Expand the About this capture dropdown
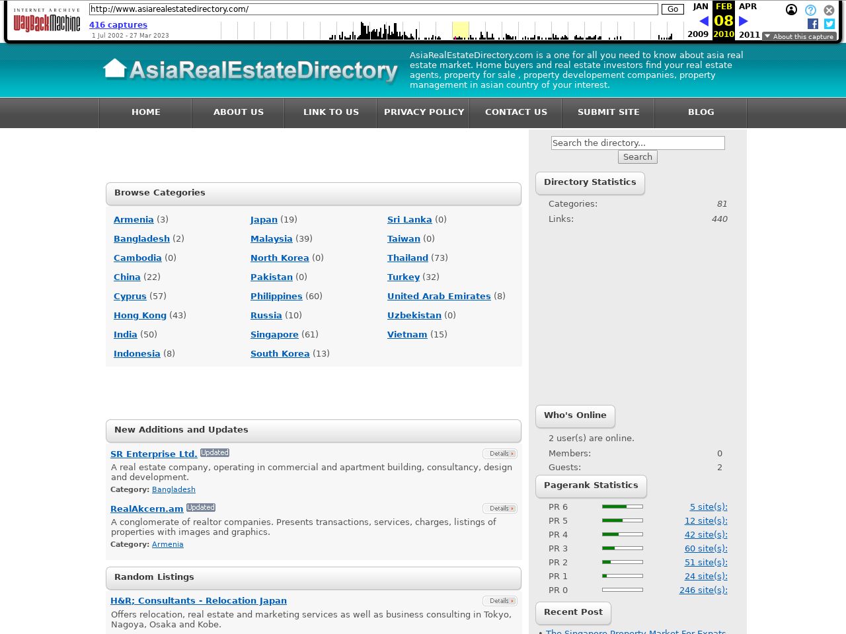 point(799,36)
